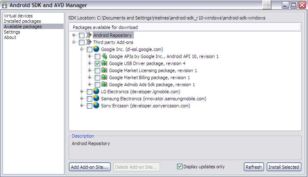Image resolution: width=308 pixels, height=177 pixels.
Task: Check the Google Market Licensing package checkbox
Action: [x=97, y=70]
